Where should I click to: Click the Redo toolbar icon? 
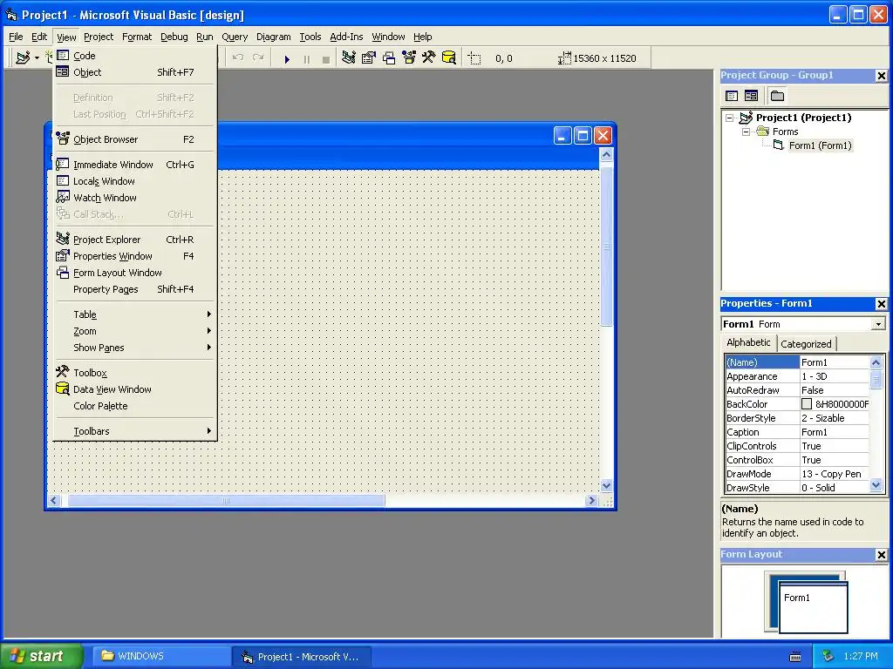click(258, 58)
